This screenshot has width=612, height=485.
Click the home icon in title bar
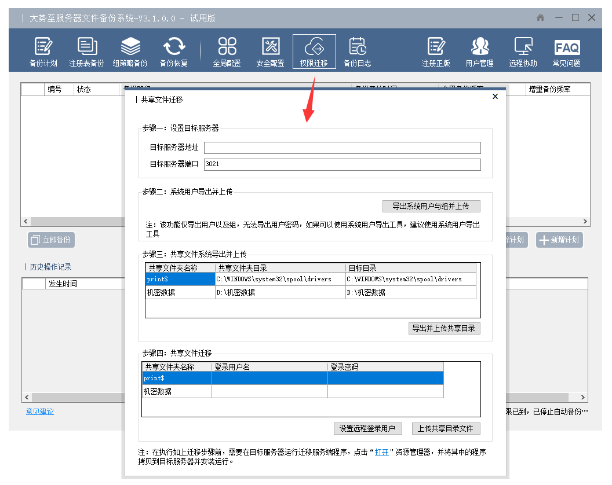541,18
